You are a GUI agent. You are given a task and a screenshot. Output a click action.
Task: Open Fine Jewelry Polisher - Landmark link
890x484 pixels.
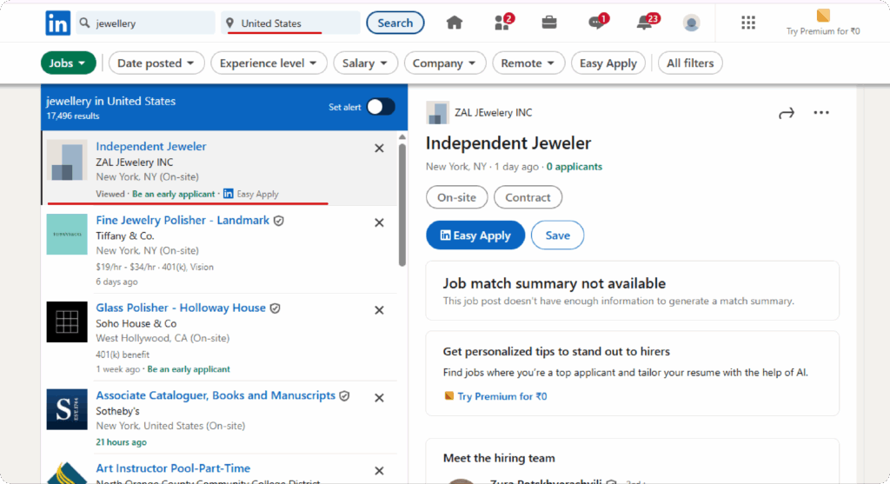pos(183,220)
